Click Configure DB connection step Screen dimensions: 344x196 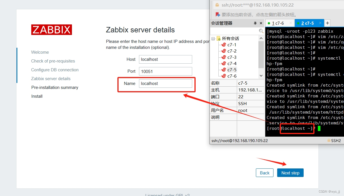(55, 70)
